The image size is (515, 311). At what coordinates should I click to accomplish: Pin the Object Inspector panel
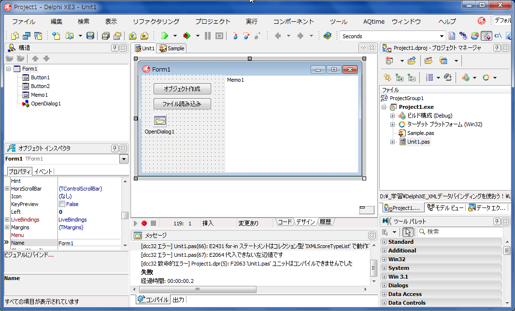114,148
